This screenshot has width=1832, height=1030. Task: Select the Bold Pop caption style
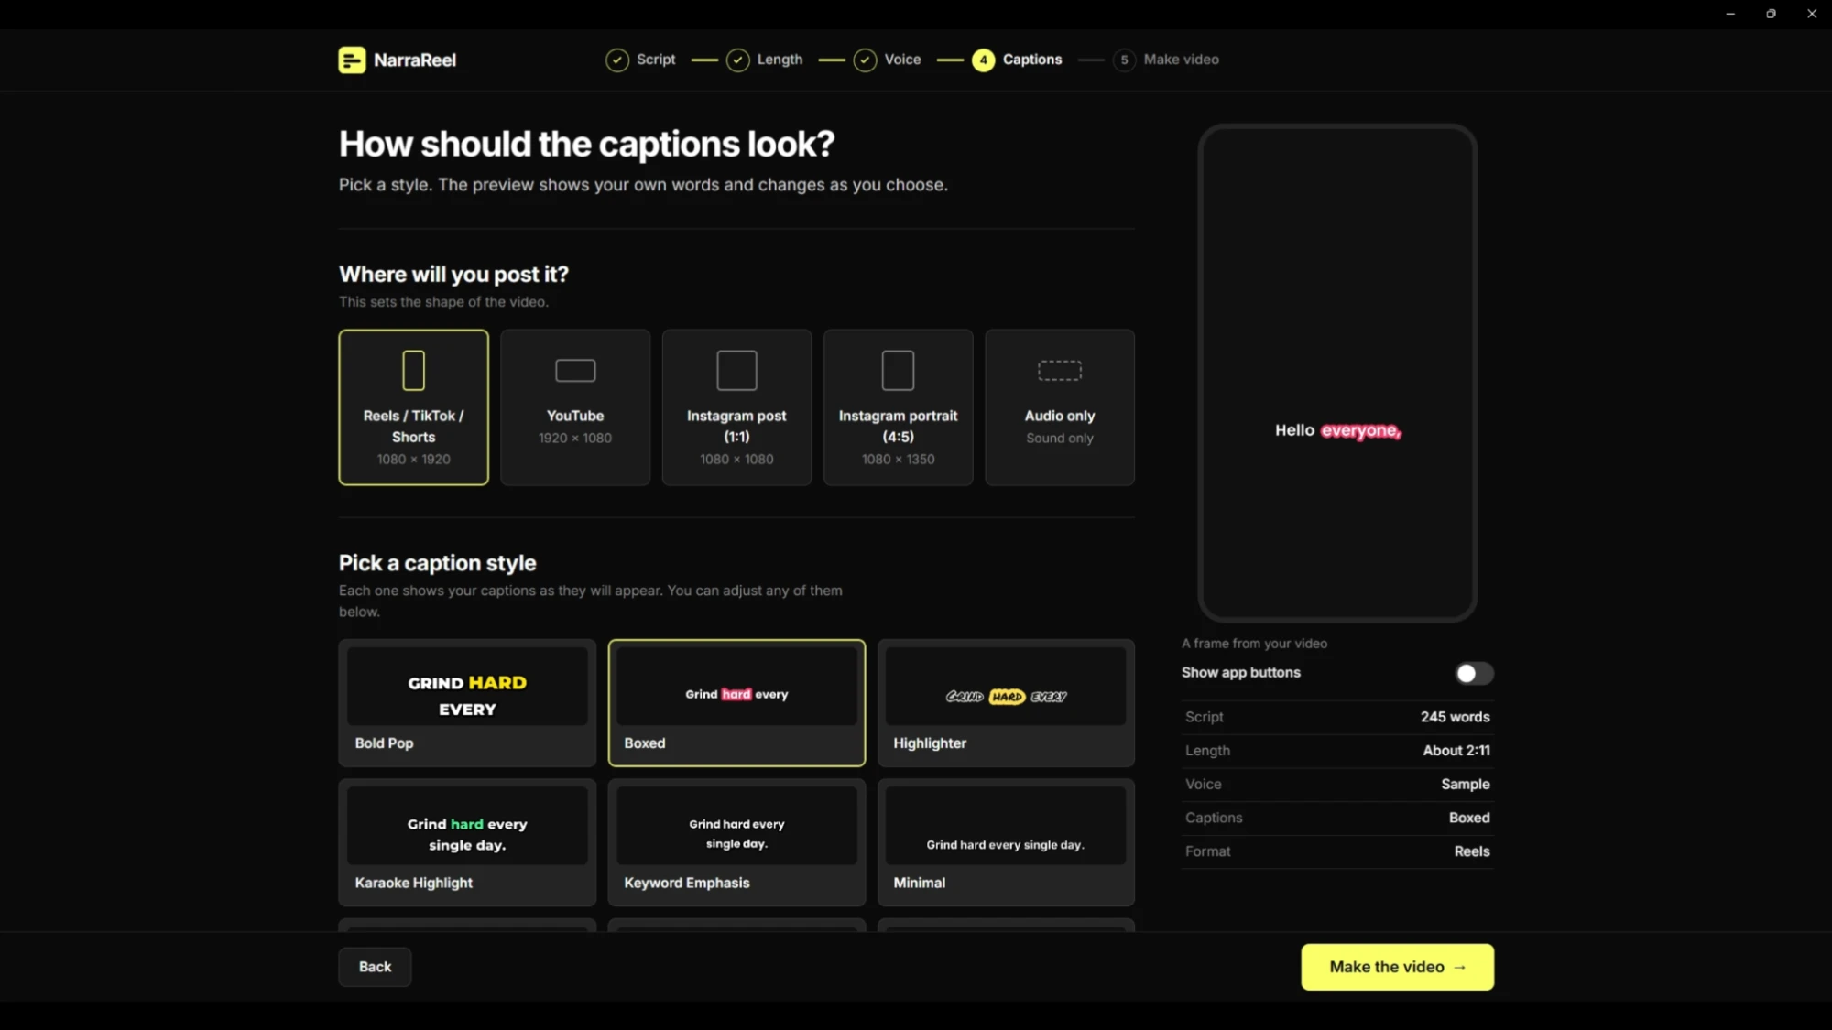pos(467,703)
